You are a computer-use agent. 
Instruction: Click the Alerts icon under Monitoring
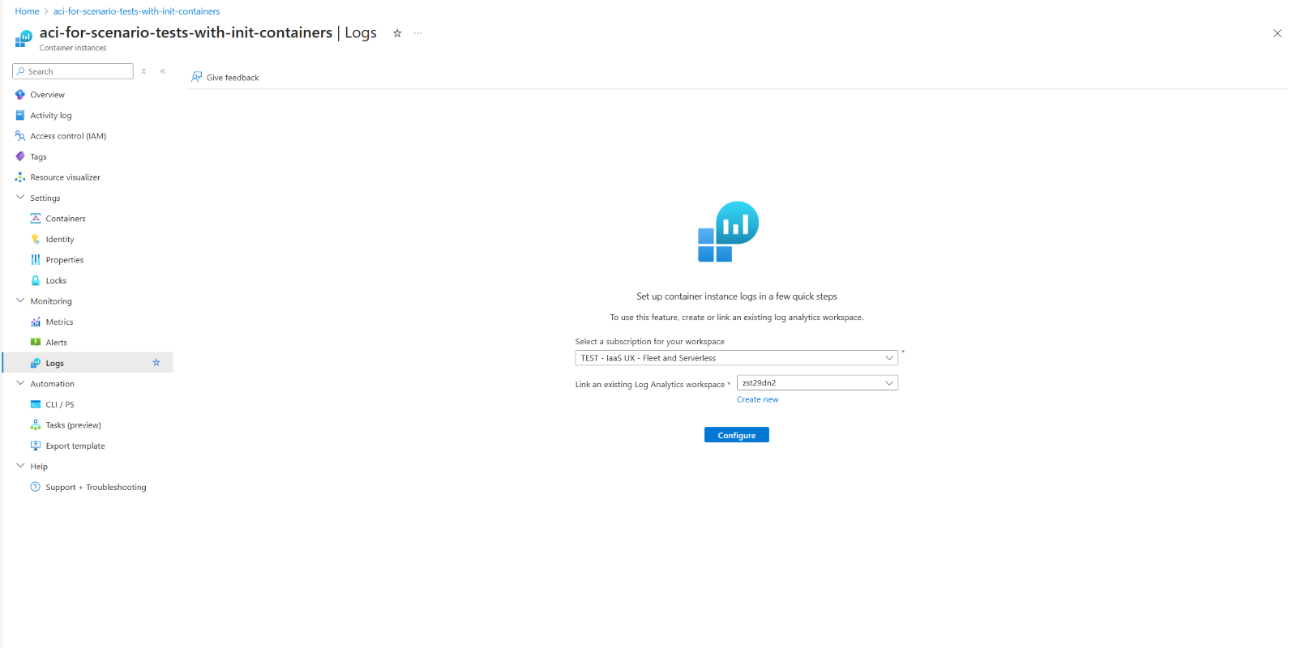click(x=36, y=343)
